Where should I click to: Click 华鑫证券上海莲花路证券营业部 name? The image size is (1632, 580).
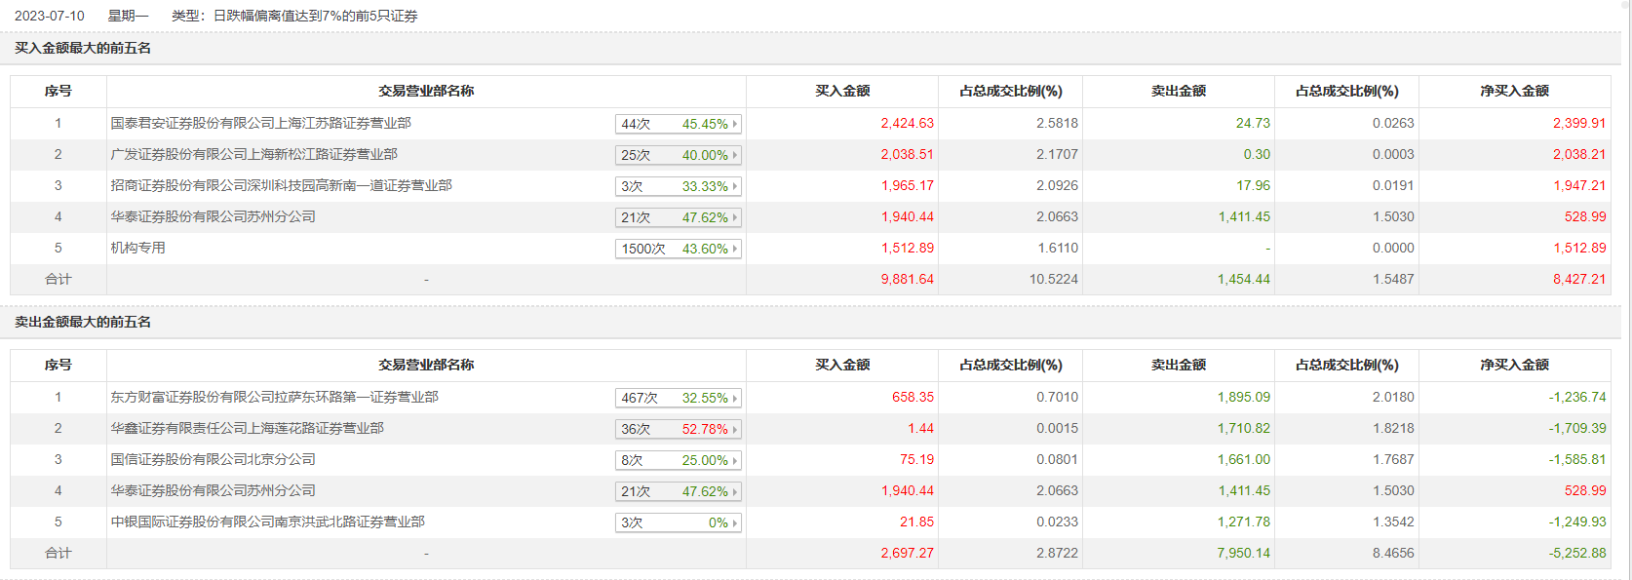coord(247,428)
